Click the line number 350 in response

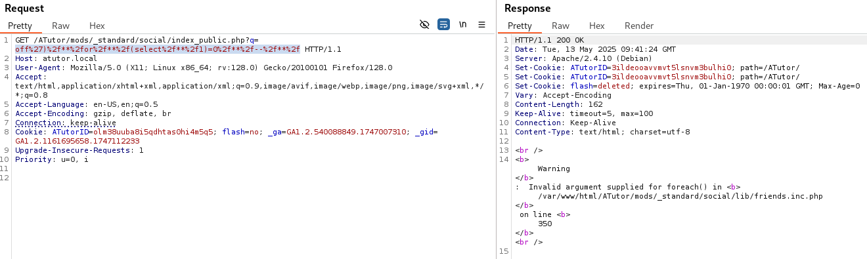(545, 224)
